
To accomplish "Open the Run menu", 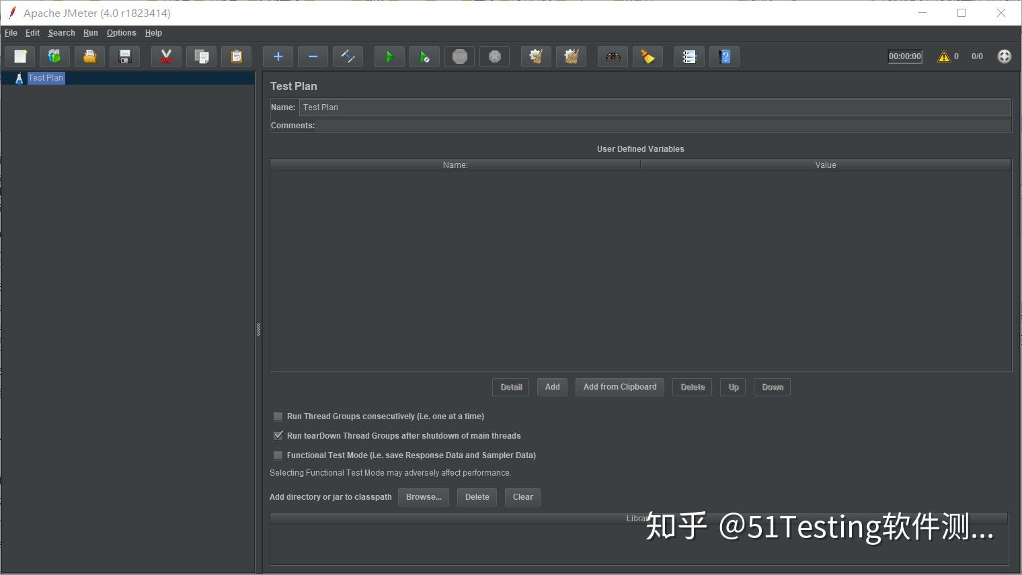I will (91, 33).
